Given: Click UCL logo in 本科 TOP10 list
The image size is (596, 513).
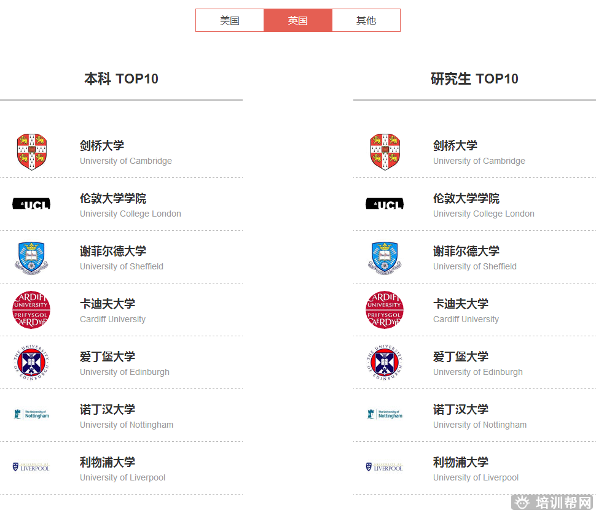Looking at the screenshot, I should (x=31, y=204).
